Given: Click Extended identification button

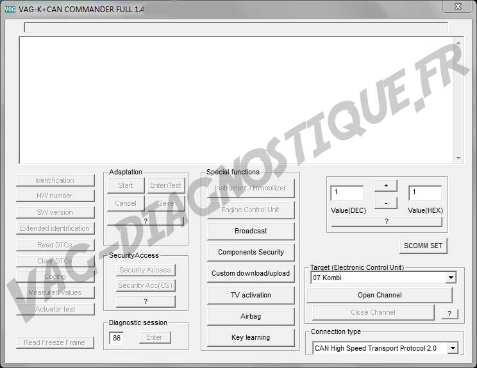Looking at the screenshot, I should [55, 228].
